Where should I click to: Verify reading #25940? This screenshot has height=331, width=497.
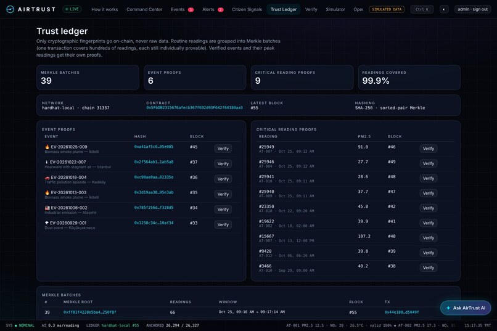point(428,193)
